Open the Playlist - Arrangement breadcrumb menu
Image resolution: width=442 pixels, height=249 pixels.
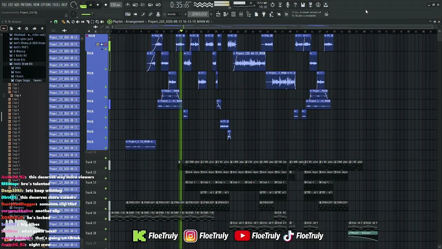[128, 21]
